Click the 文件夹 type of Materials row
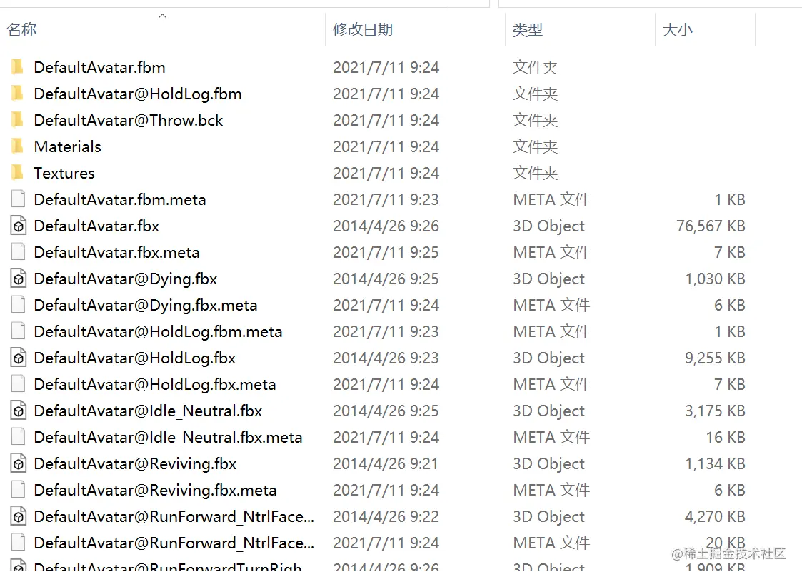 click(x=535, y=146)
